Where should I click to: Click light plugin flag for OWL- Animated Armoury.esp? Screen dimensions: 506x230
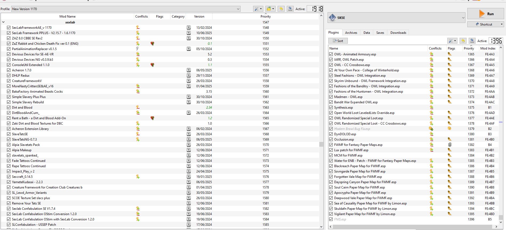[x=449, y=54]
